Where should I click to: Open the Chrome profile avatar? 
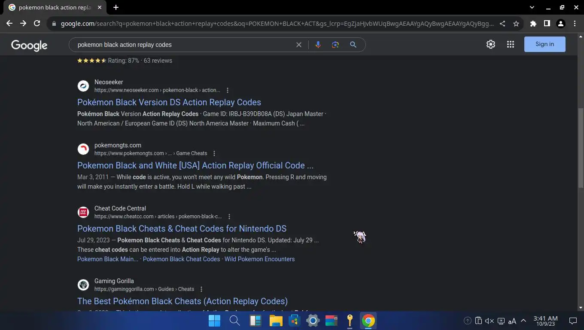point(561,24)
